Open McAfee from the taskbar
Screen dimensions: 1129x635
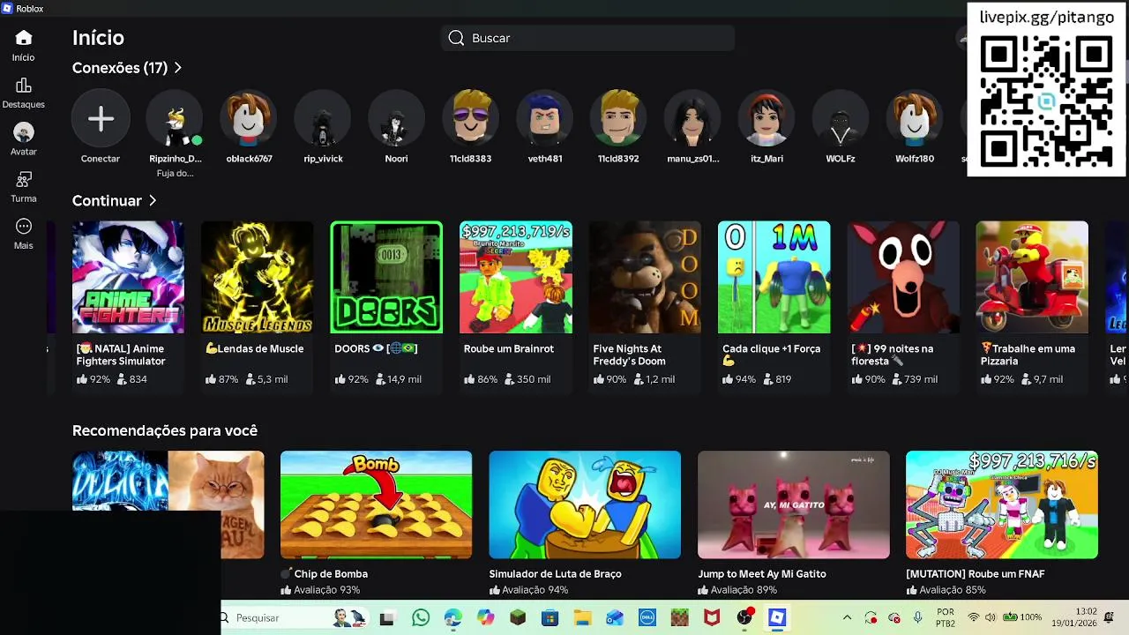[712, 618]
